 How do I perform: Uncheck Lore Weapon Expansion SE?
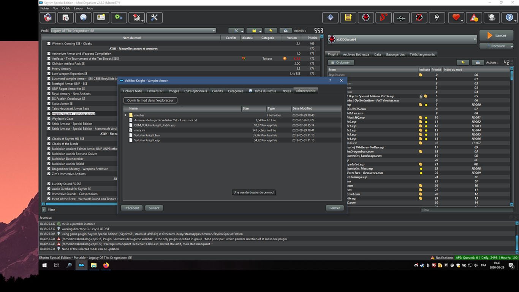pos(49,74)
